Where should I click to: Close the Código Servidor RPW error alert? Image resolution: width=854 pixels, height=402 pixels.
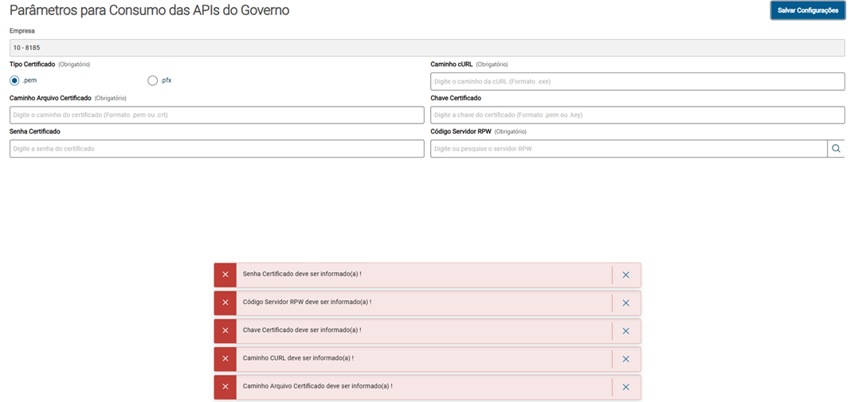coord(625,302)
